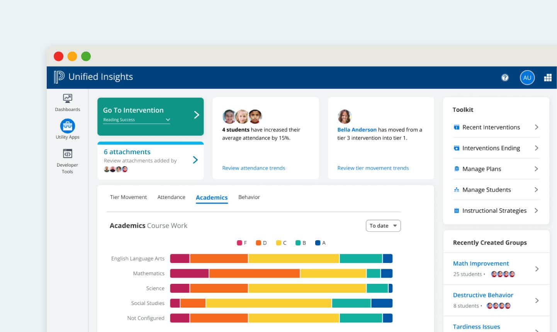Switch to the Behavior tab

(249, 197)
